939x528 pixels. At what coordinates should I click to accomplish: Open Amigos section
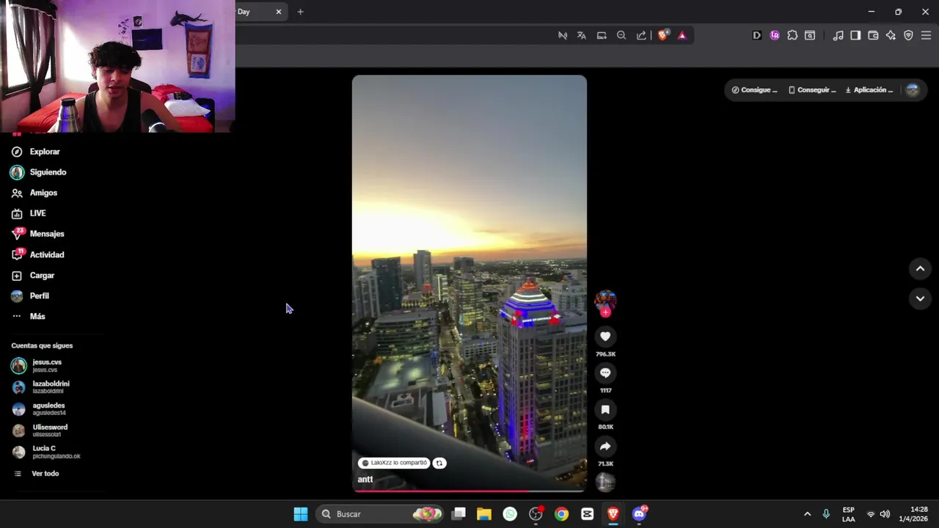click(34, 193)
